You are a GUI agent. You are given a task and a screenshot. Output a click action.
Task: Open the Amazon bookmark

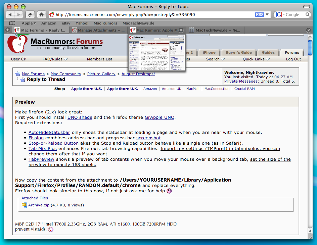pyautogui.click(x=49, y=23)
